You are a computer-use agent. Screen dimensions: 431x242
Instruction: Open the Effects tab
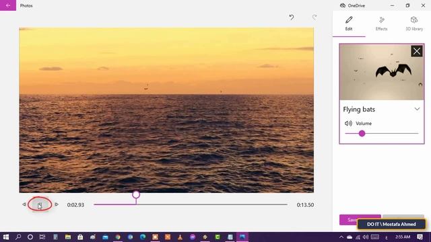382,24
